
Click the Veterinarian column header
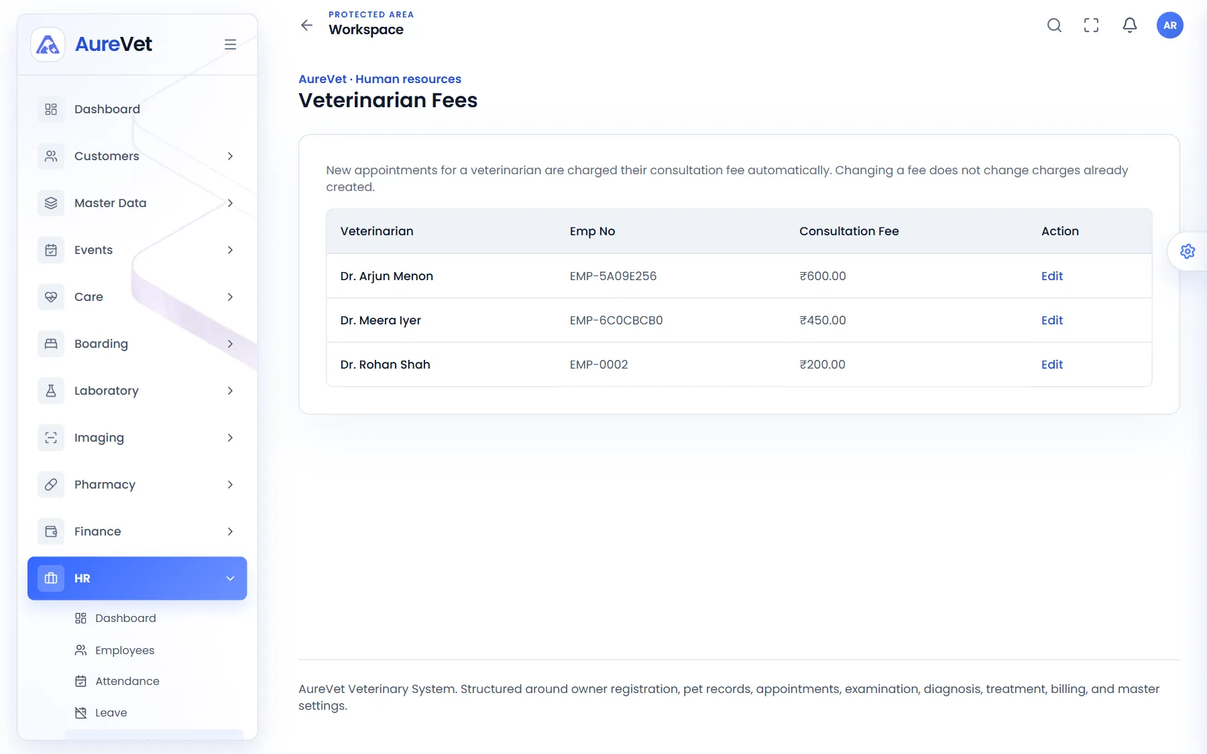(377, 231)
